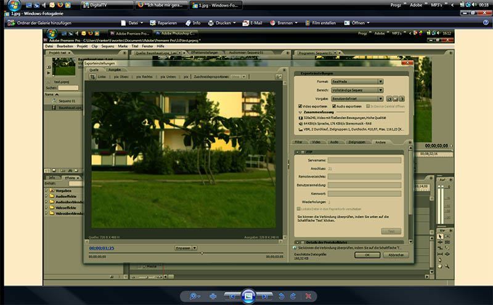This screenshot has width=493, height=305.
Task: Open the Bereich Vollständige Sequenz dropdown
Action: [x=357, y=90]
